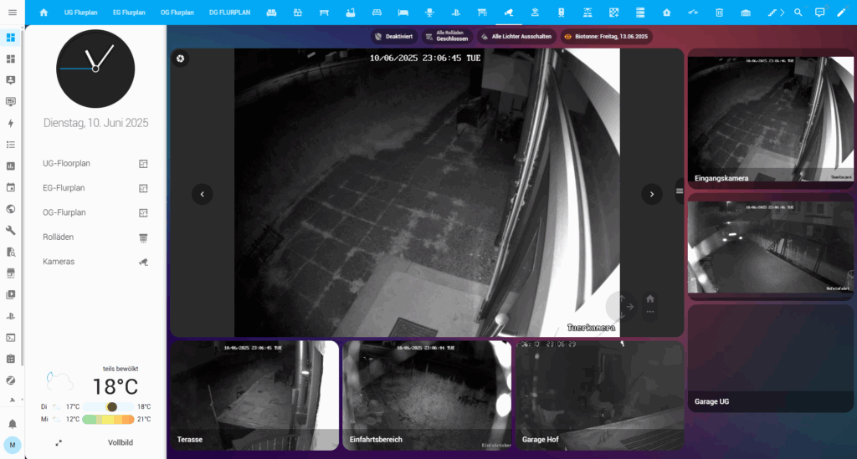Viewport: 857px width, 459px height.
Task: Show previous camera with left arrow
Action: tap(203, 194)
